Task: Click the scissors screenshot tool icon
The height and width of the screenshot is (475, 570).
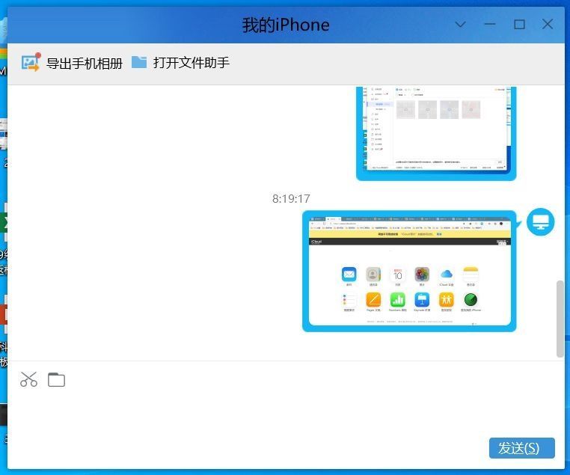Action: [28, 379]
